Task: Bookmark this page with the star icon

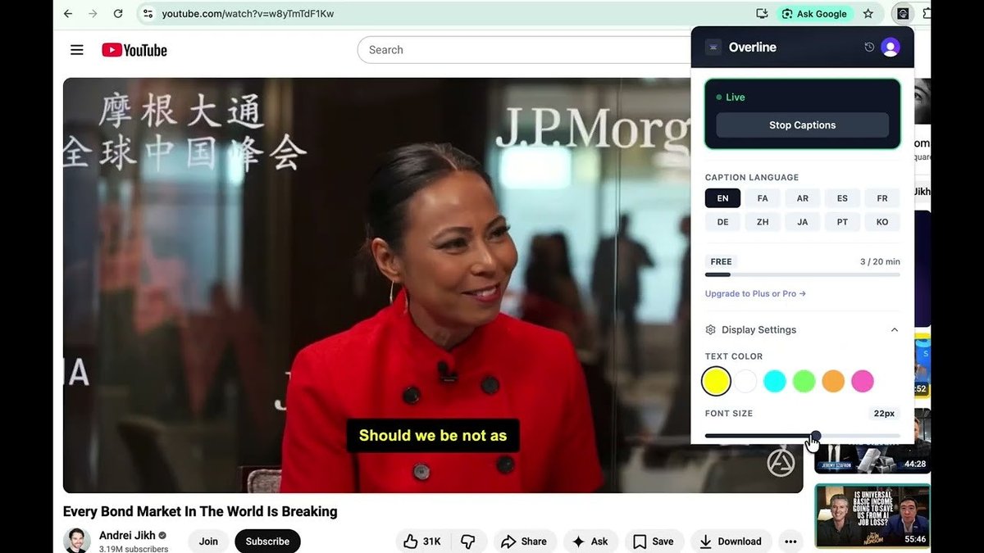Action: click(868, 14)
